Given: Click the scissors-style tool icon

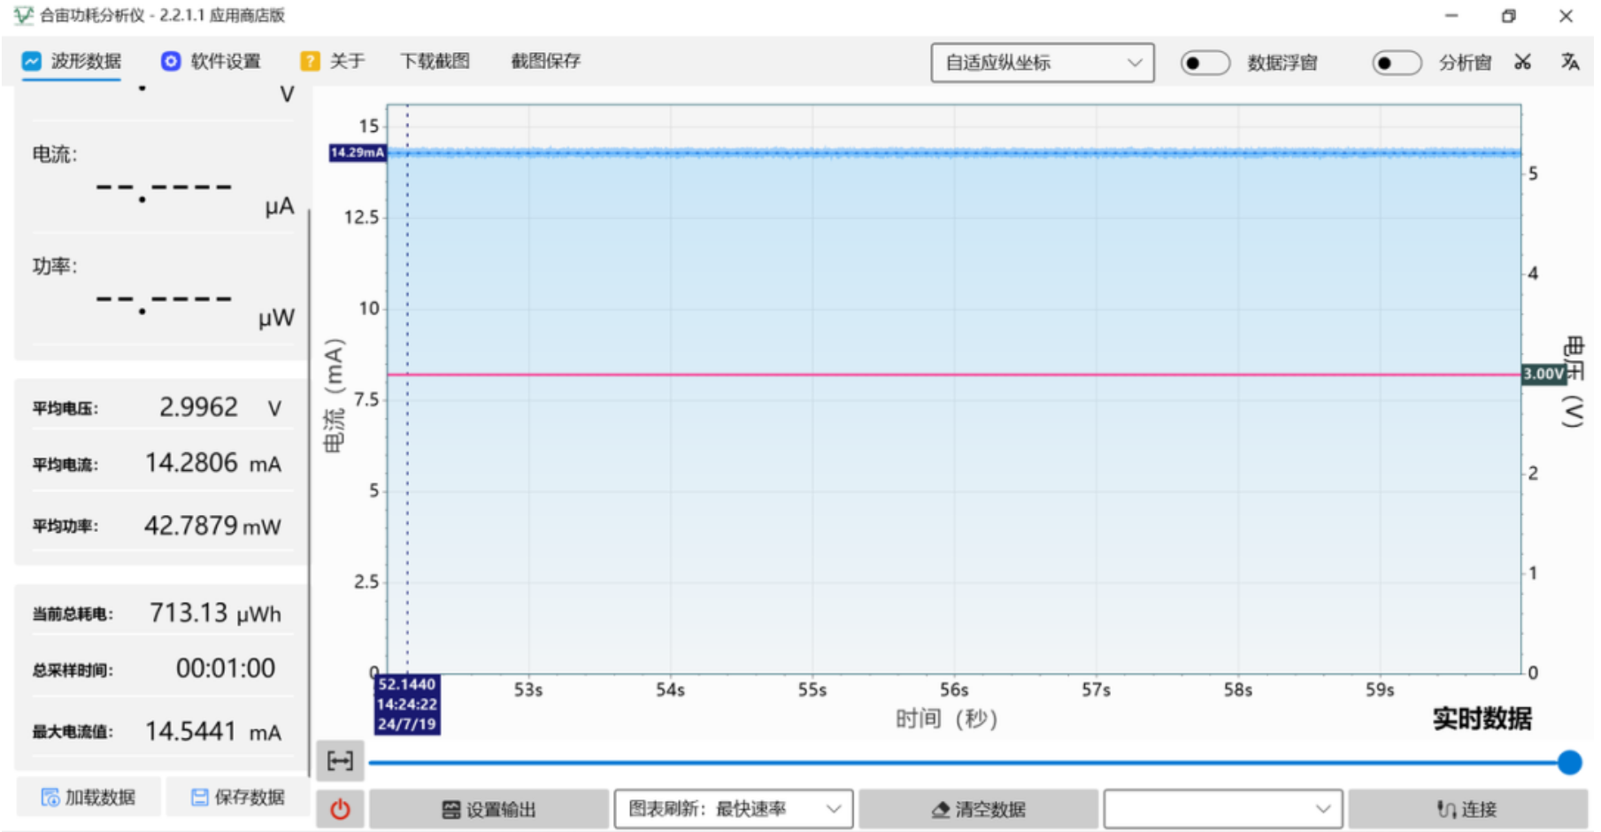Looking at the screenshot, I should [x=1522, y=62].
